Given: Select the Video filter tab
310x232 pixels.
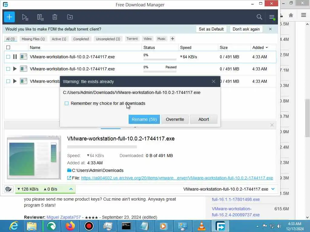Looking at the screenshot, I should pos(147,39).
